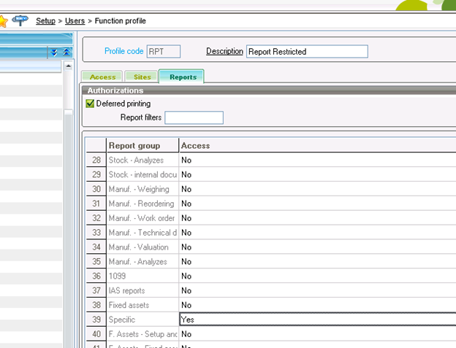This screenshot has width=456, height=348.
Task: Select Access cell for Stock - internal docu
Action: coord(317,174)
